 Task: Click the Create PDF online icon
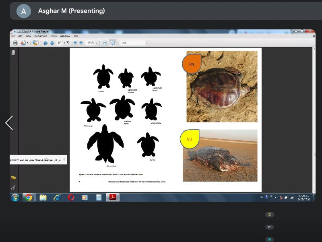pos(23,43)
